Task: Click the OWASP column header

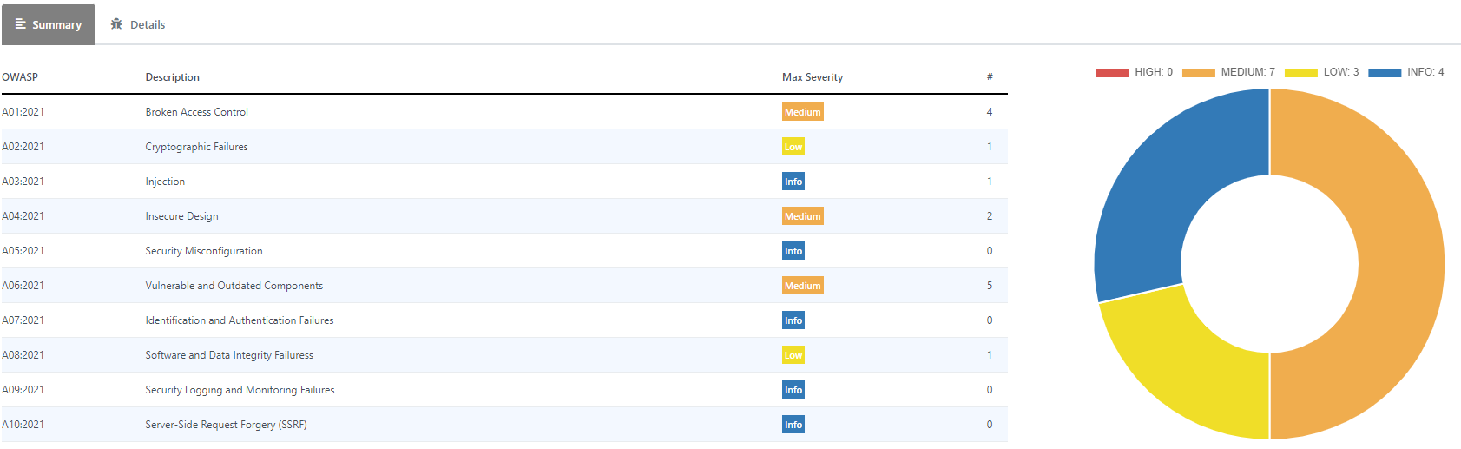Action: [x=20, y=77]
